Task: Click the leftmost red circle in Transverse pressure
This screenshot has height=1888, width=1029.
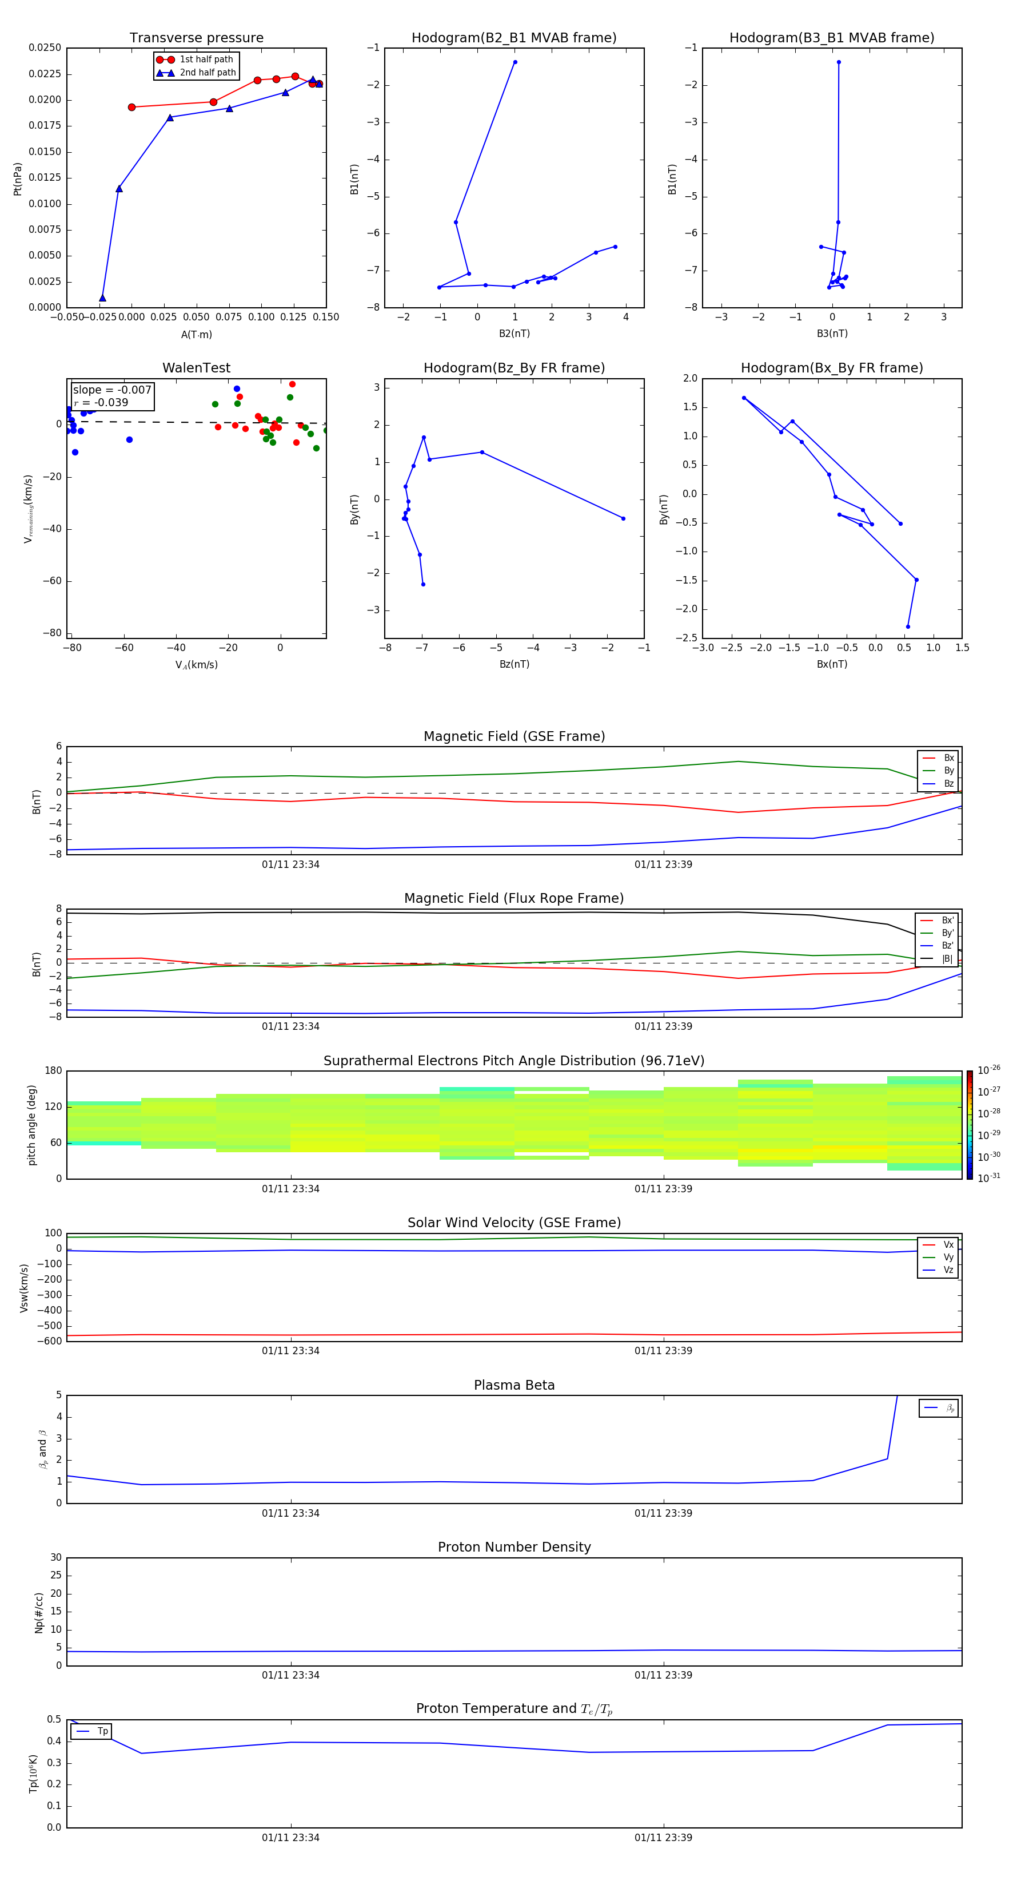Action: pyautogui.click(x=132, y=107)
